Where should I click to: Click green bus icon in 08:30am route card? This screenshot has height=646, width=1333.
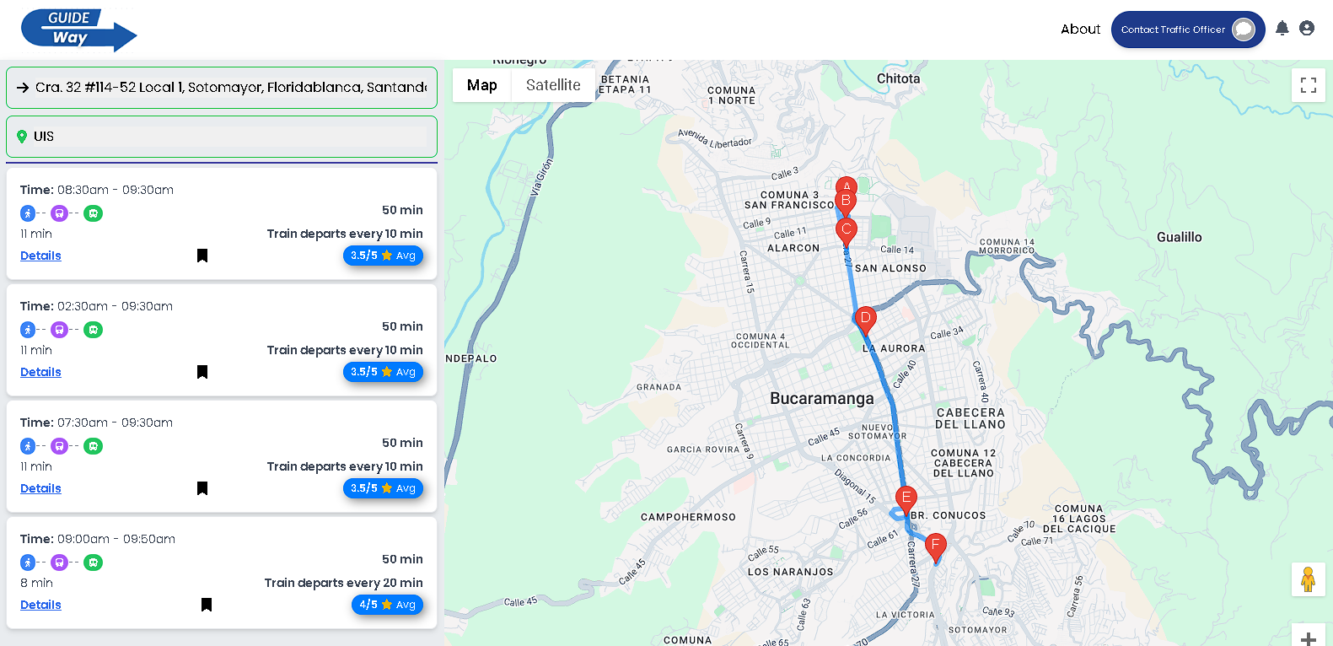point(94,213)
